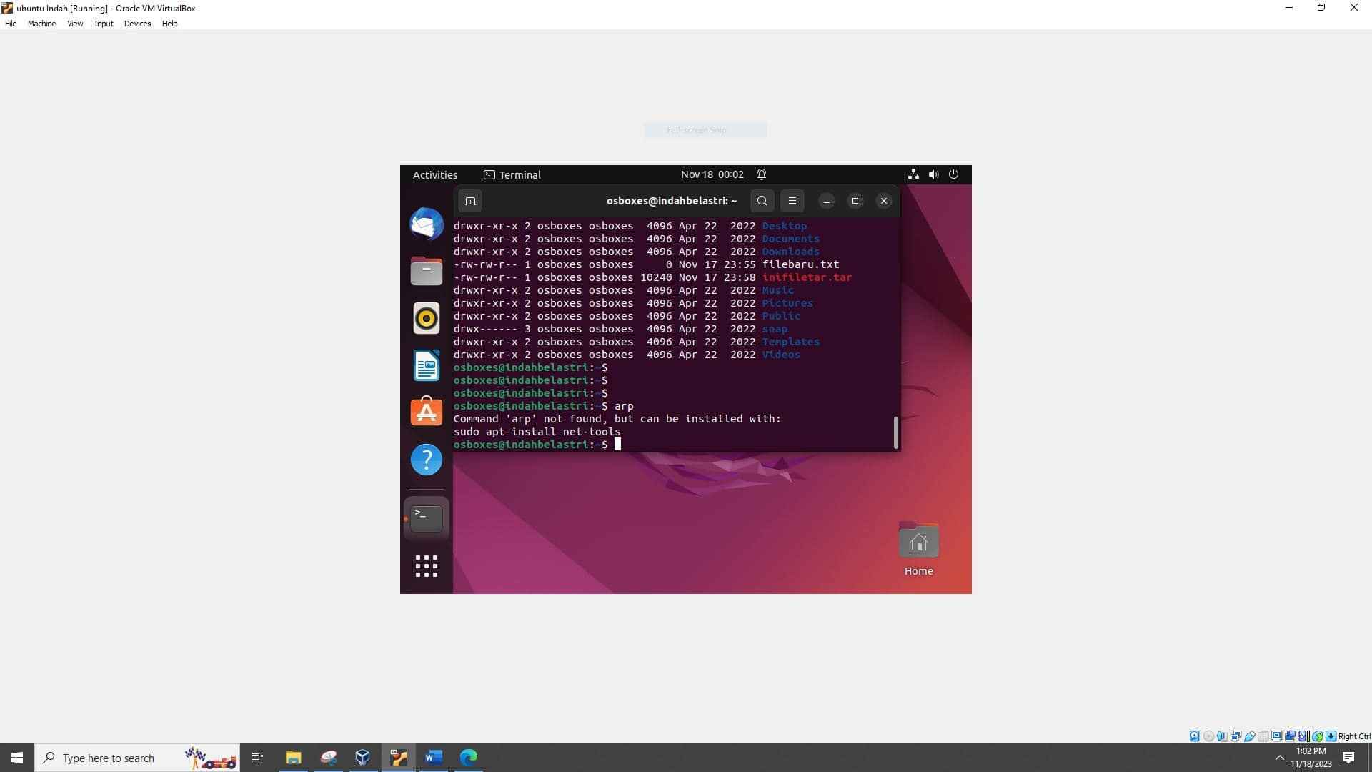Toggle the VirtualBox mouse integration icon

click(x=1317, y=736)
